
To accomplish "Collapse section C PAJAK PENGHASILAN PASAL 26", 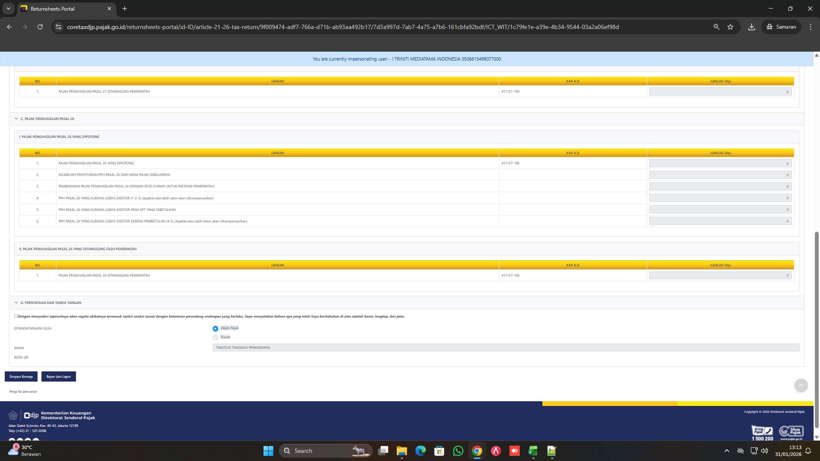I will tap(16, 119).
